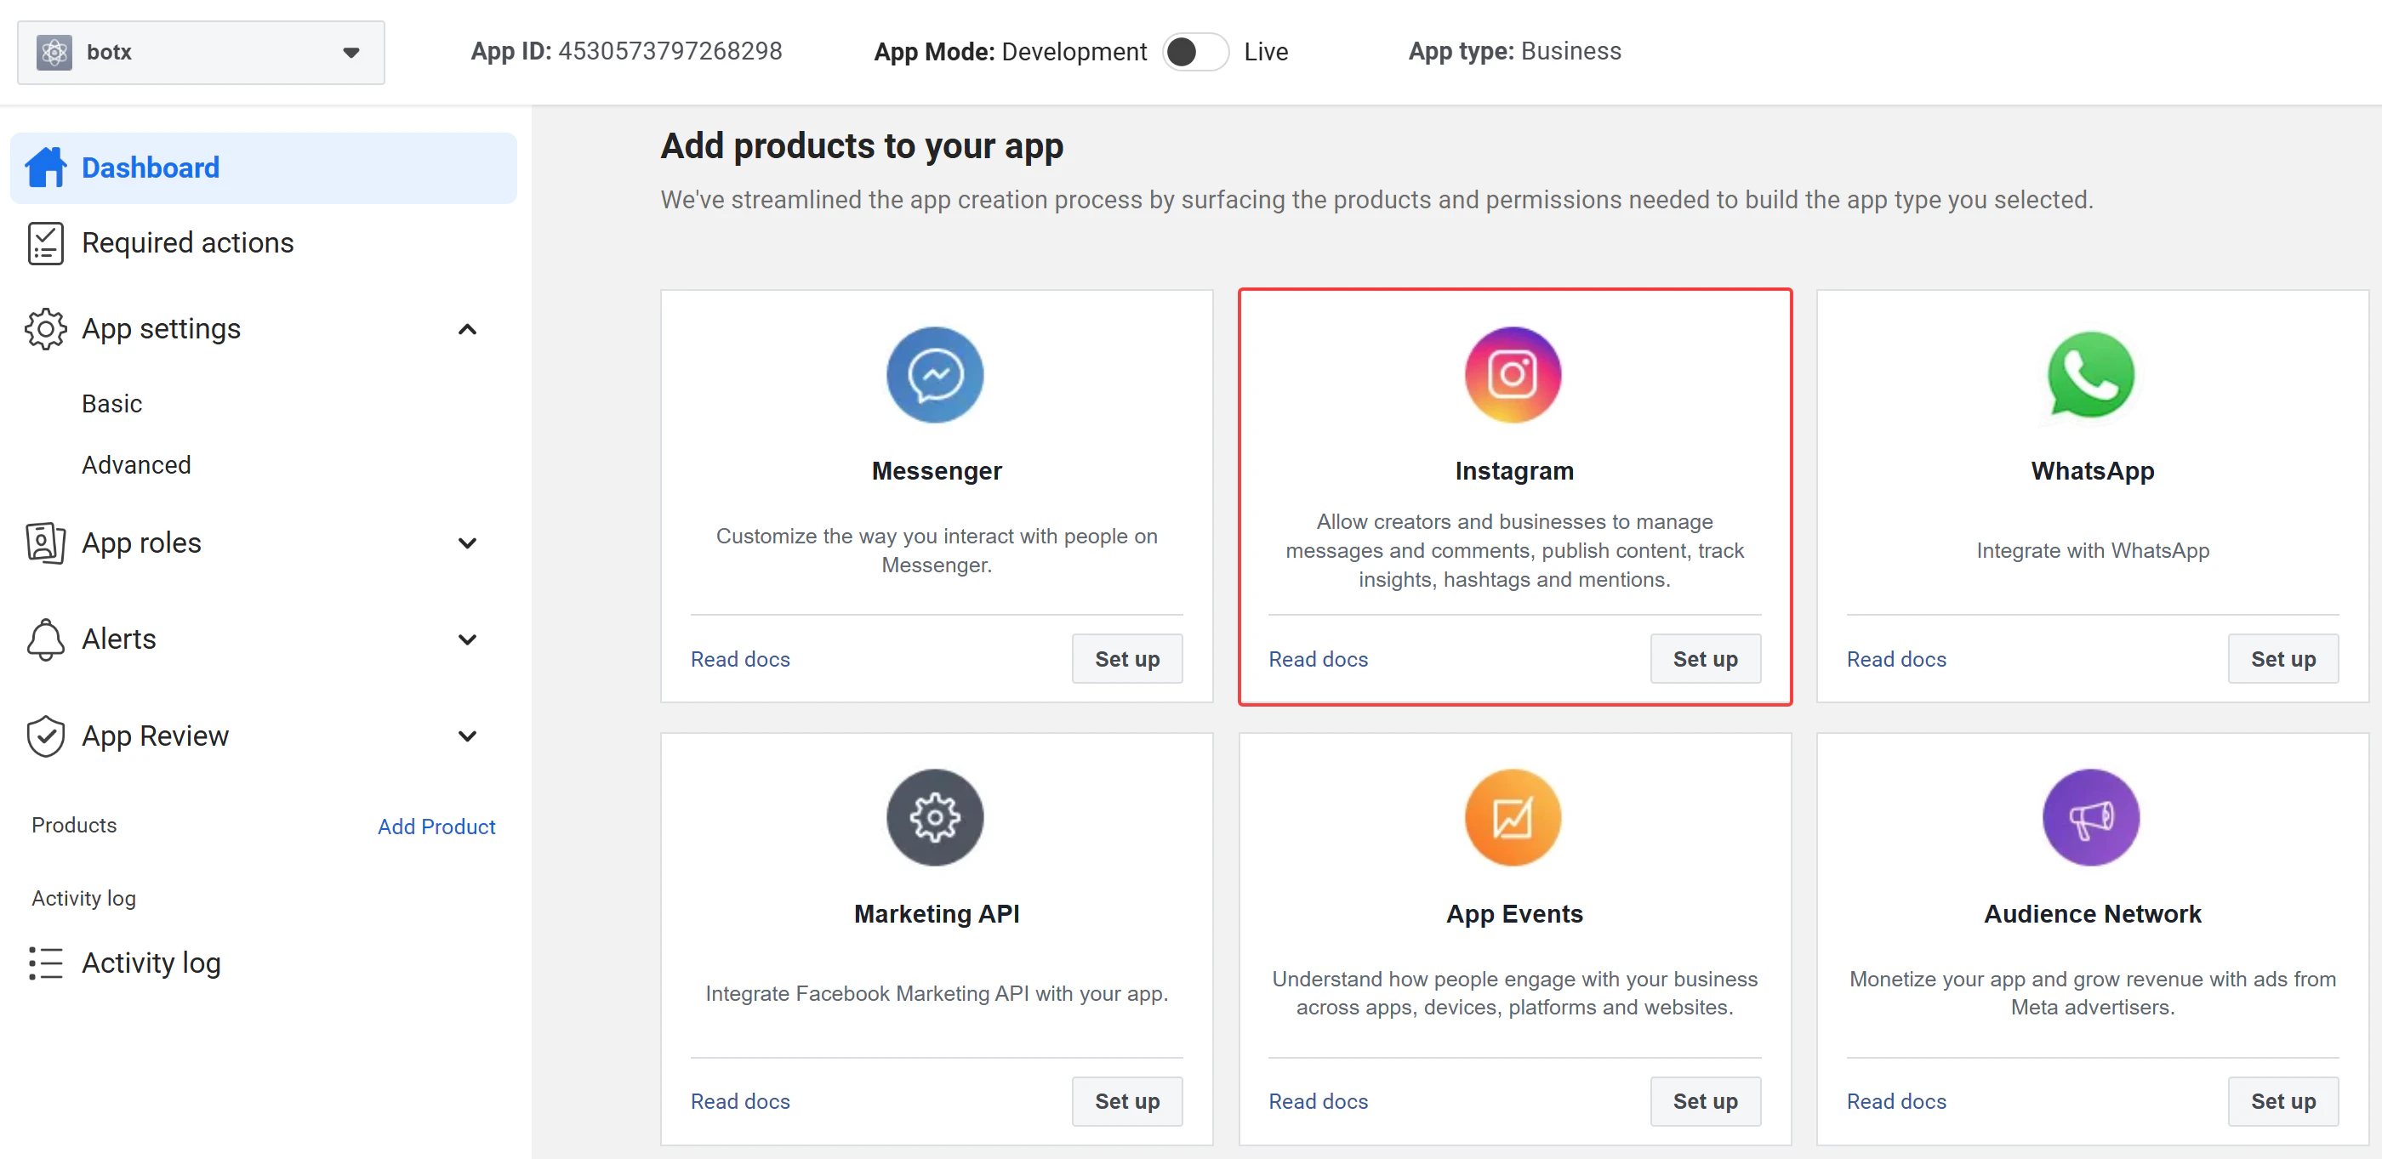
Task: Collapse the App settings section
Action: coord(468,329)
